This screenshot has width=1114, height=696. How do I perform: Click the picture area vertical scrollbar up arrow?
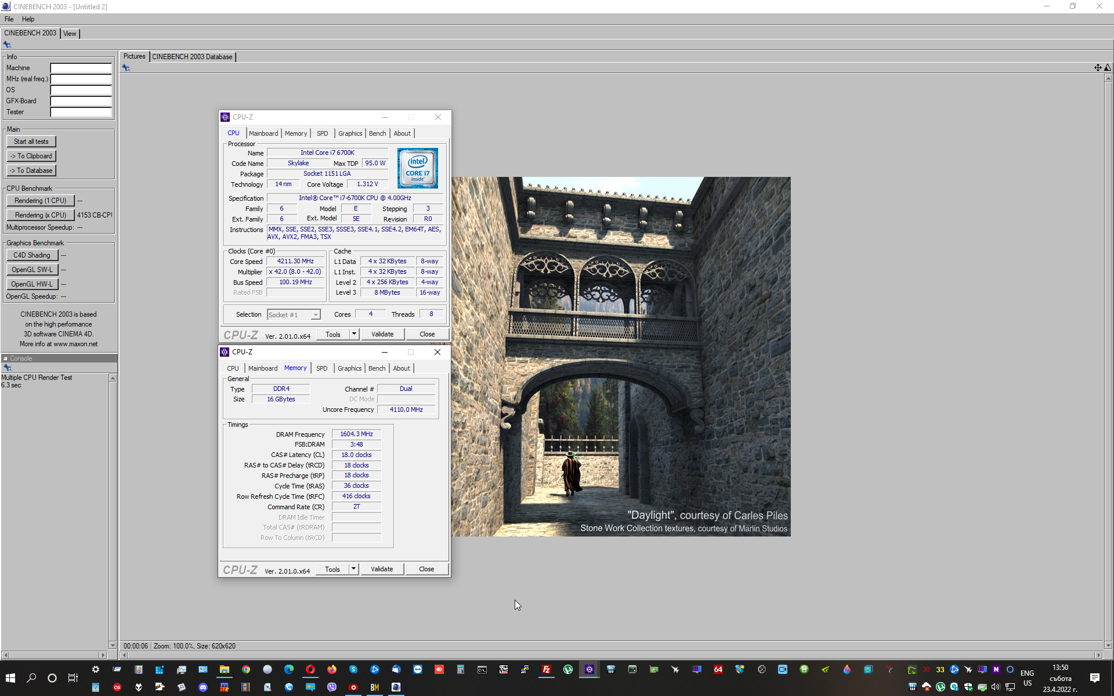(1108, 78)
